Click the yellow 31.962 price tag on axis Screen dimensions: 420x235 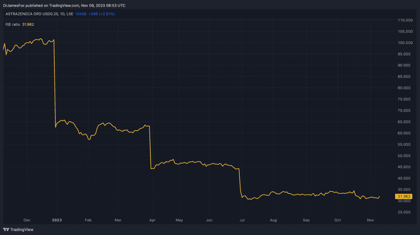click(404, 196)
